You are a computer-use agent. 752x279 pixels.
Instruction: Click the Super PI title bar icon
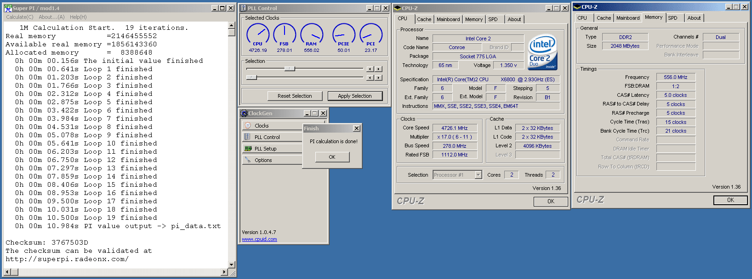coord(8,8)
